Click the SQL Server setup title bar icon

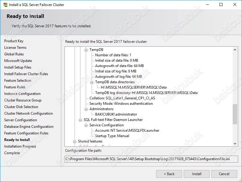(x=5, y=4)
